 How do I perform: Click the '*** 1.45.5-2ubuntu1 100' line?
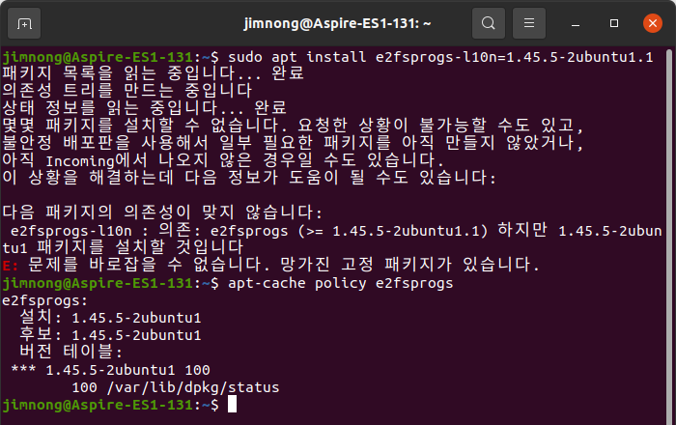(110, 370)
